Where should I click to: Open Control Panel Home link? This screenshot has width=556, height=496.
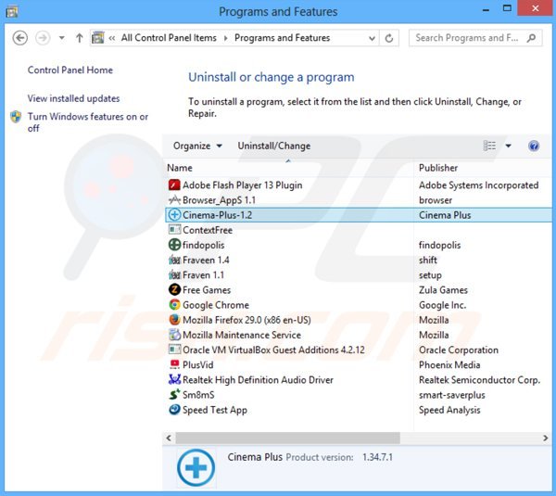pyautogui.click(x=70, y=70)
